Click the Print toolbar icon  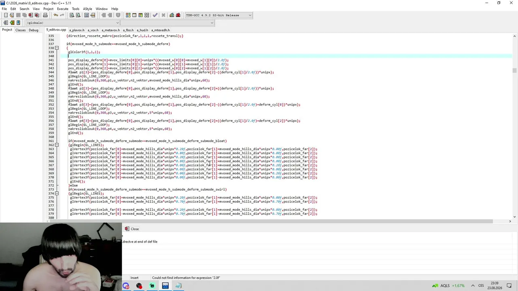tap(45, 15)
